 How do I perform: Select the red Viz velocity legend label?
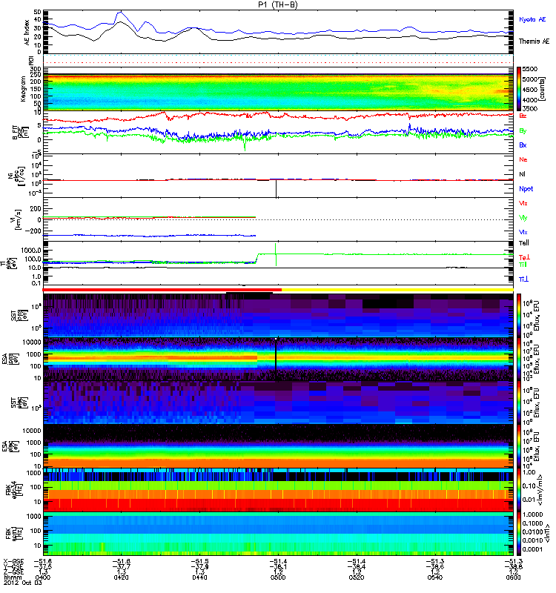523,203
